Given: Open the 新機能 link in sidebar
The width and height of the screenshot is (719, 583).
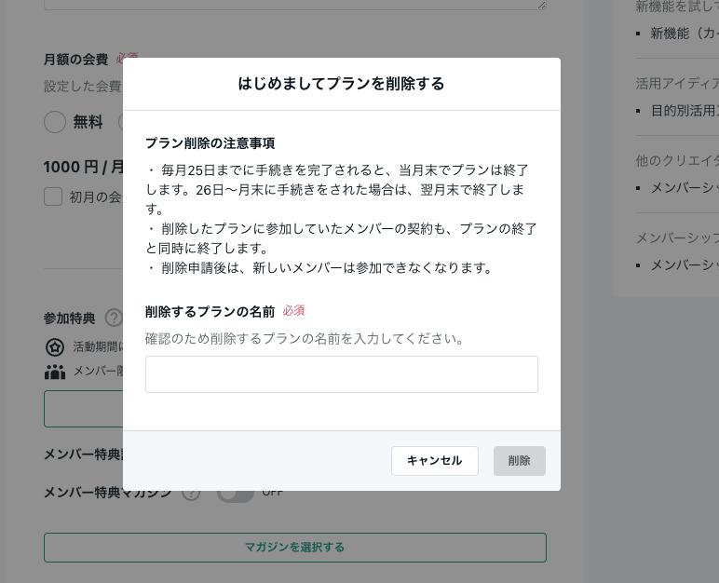Looking at the screenshot, I should pyautogui.click(x=684, y=34).
